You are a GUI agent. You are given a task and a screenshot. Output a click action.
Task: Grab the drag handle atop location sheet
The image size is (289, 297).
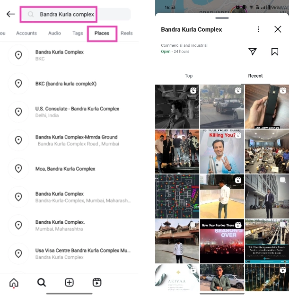[222, 18]
